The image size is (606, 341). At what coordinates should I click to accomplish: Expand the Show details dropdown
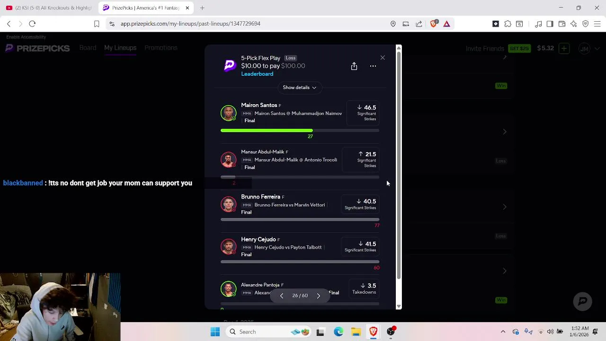[300, 88]
